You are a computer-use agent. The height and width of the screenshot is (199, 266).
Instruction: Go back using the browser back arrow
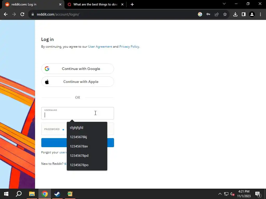click(6, 15)
